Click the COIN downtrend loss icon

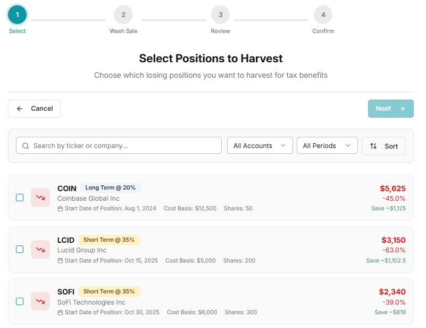40,198
